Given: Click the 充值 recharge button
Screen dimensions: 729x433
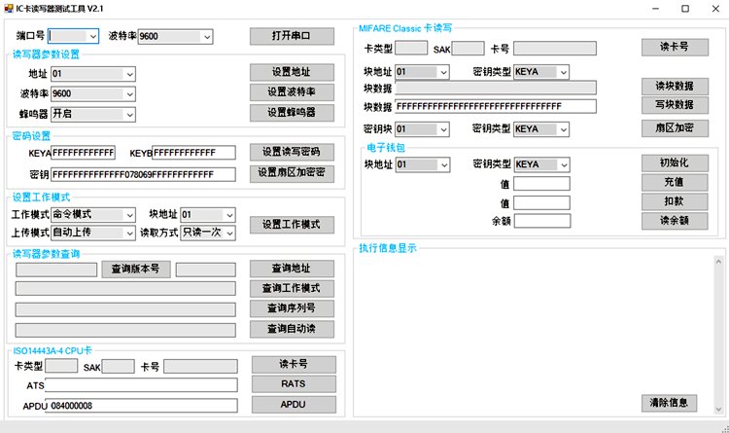Looking at the screenshot, I should (x=669, y=182).
